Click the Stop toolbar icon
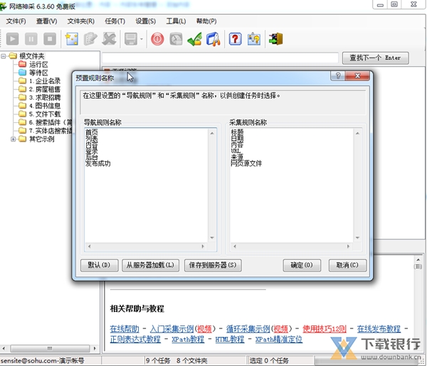The width and height of the screenshot is (427, 366). (50, 39)
